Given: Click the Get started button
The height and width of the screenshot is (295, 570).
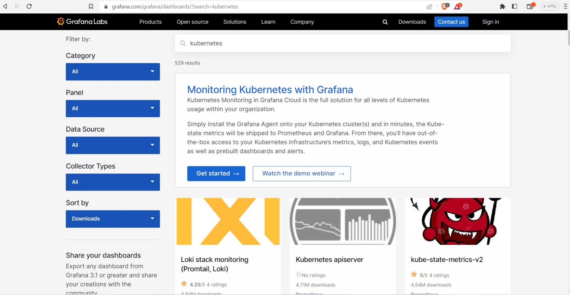Looking at the screenshot, I should (216, 173).
